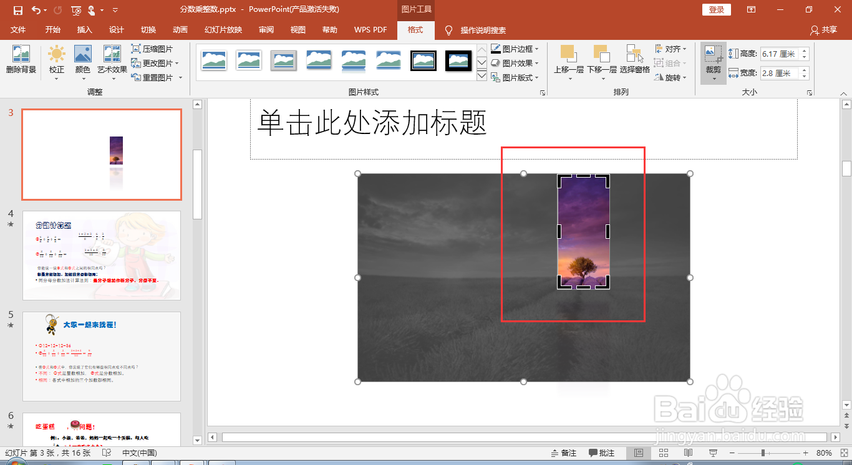Viewport: 852px width, 465px height.
Task: Switch to the Design (设计) tab
Action: coord(117,30)
